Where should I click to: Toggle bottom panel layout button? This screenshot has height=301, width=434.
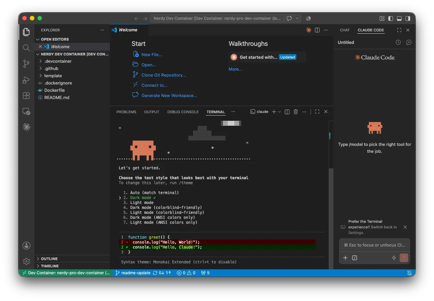pos(399,18)
